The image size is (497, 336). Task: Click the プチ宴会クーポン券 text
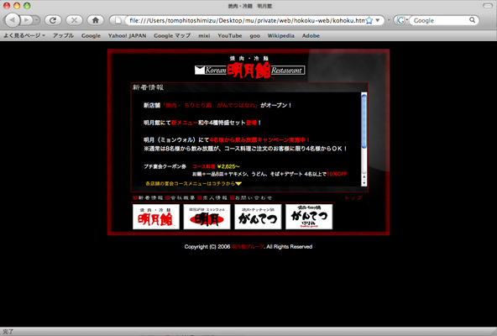tap(165, 166)
